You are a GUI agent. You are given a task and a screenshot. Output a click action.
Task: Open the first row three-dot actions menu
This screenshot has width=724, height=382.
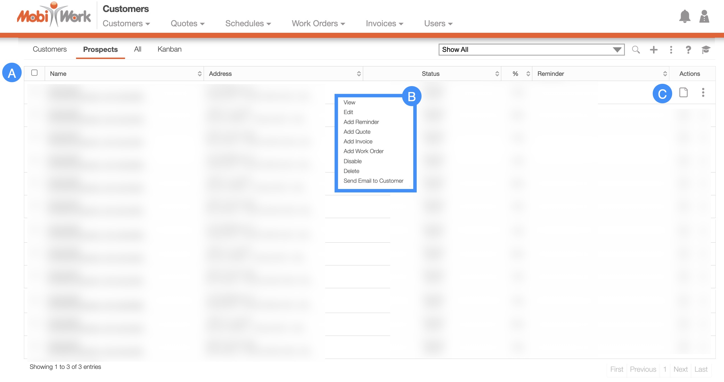703,92
